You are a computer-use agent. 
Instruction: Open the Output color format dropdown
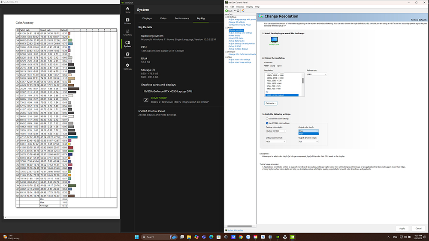(x=276, y=142)
